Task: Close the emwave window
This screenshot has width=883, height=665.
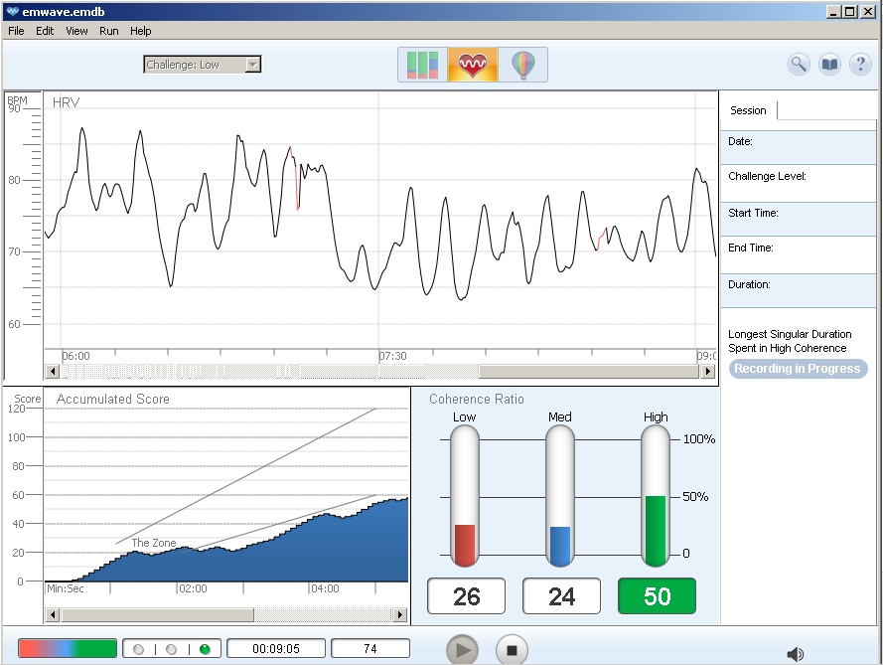Action: click(x=868, y=11)
